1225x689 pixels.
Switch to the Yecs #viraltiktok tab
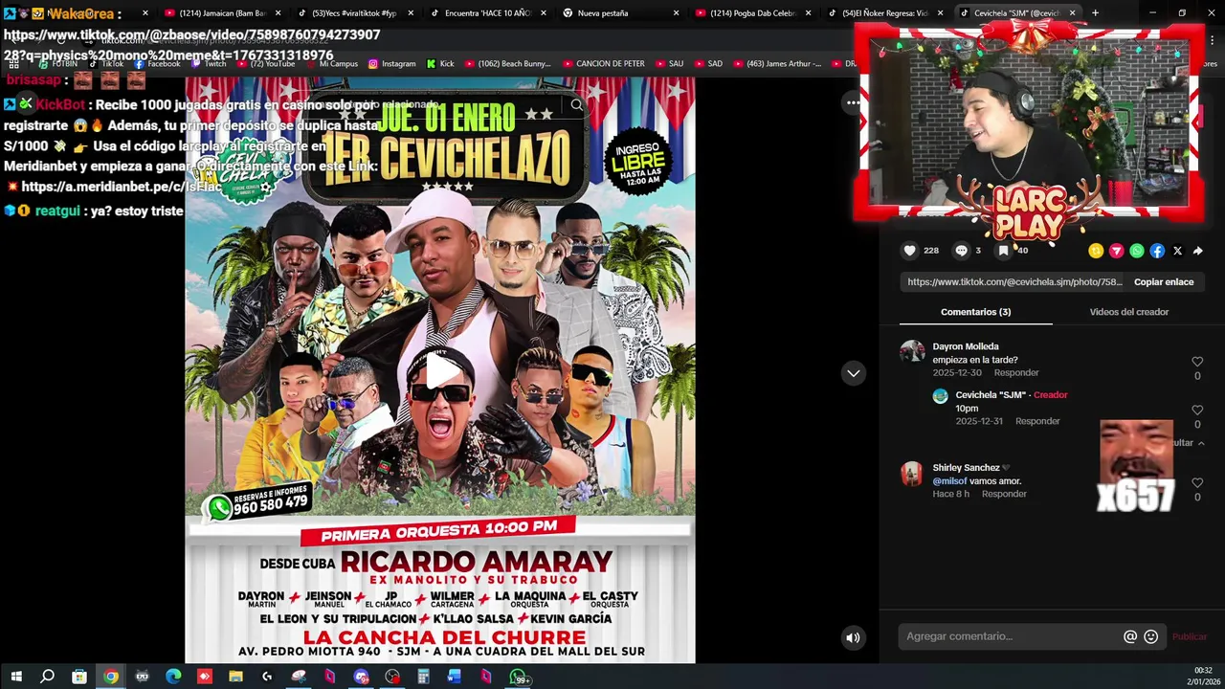(x=353, y=13)
